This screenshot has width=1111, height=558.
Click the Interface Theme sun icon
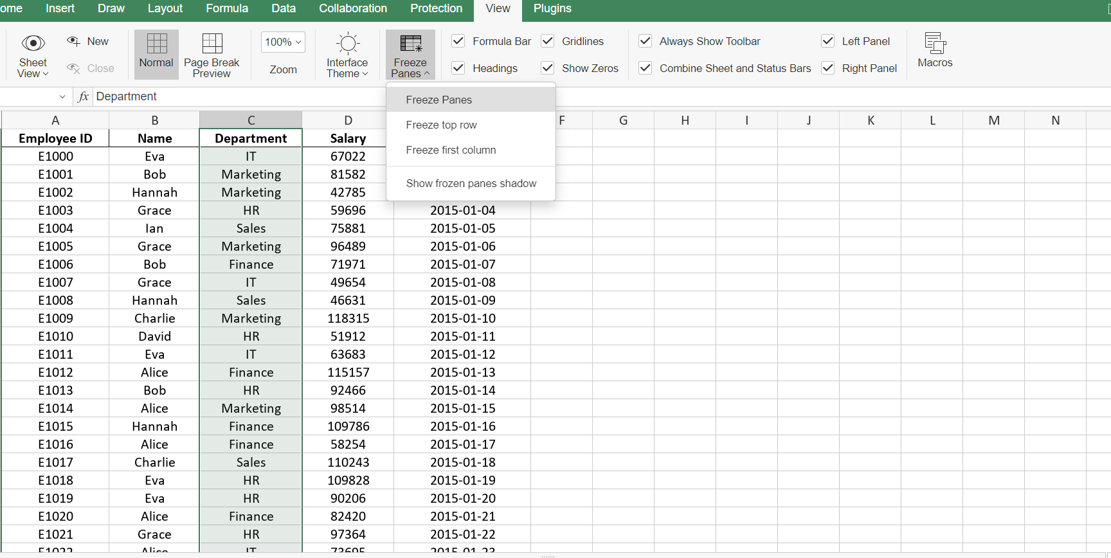347,43
